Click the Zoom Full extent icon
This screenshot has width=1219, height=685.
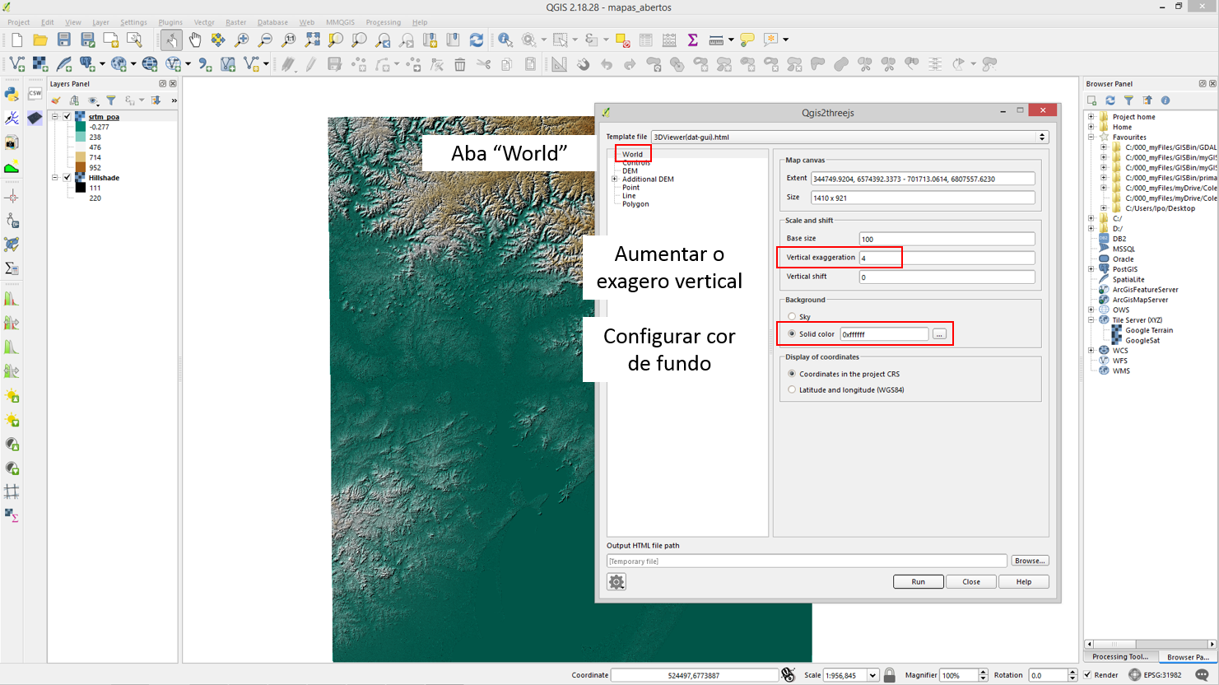[312, 40]
